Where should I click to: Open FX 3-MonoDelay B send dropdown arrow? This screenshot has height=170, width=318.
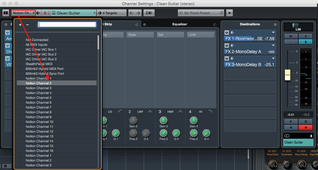273,58
